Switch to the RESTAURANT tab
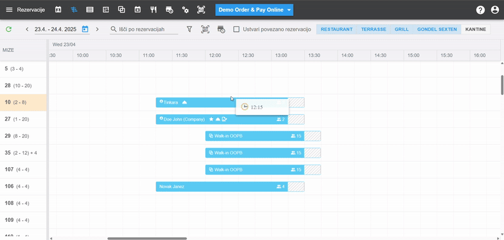 click(336, 29)
